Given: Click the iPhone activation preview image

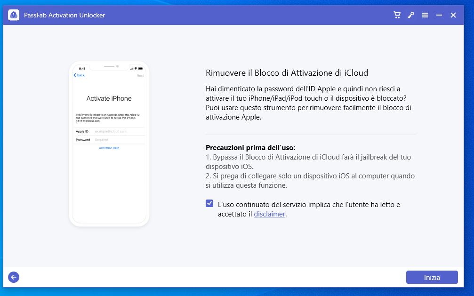Looking at the screenshot, I should (109, 144).
